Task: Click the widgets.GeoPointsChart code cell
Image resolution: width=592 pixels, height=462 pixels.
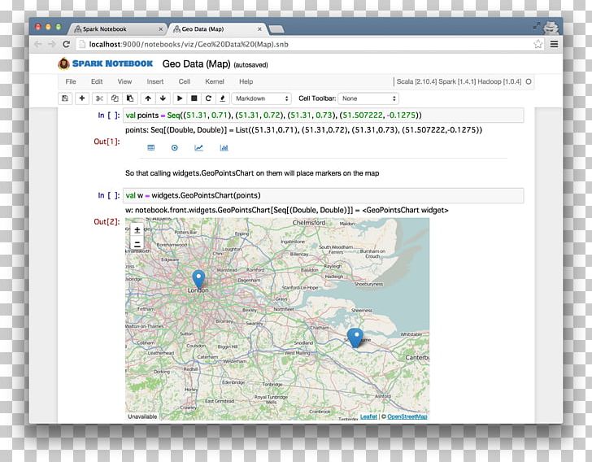Action: pos(323,195)
